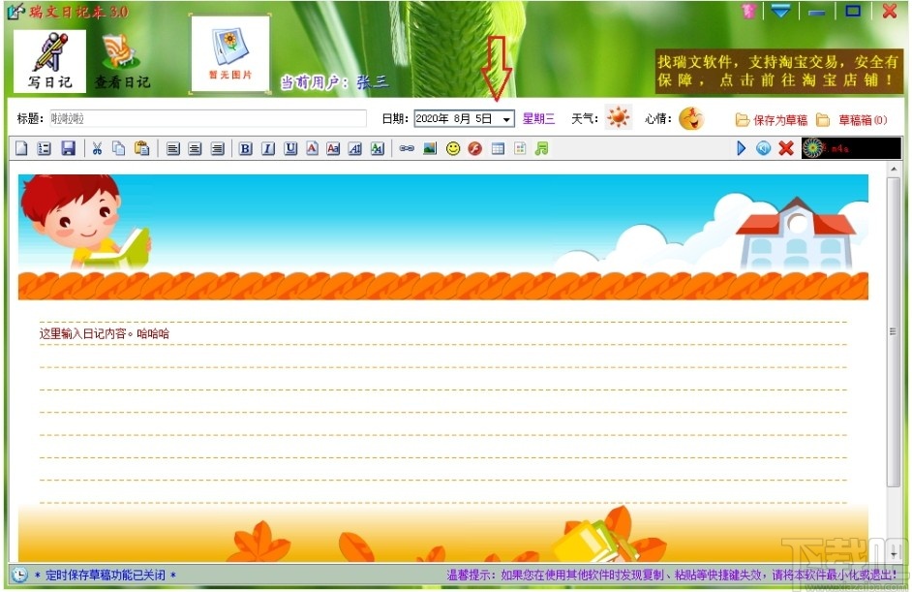Maximize the diary window
912x592 pixels.
tap(853, 11)
